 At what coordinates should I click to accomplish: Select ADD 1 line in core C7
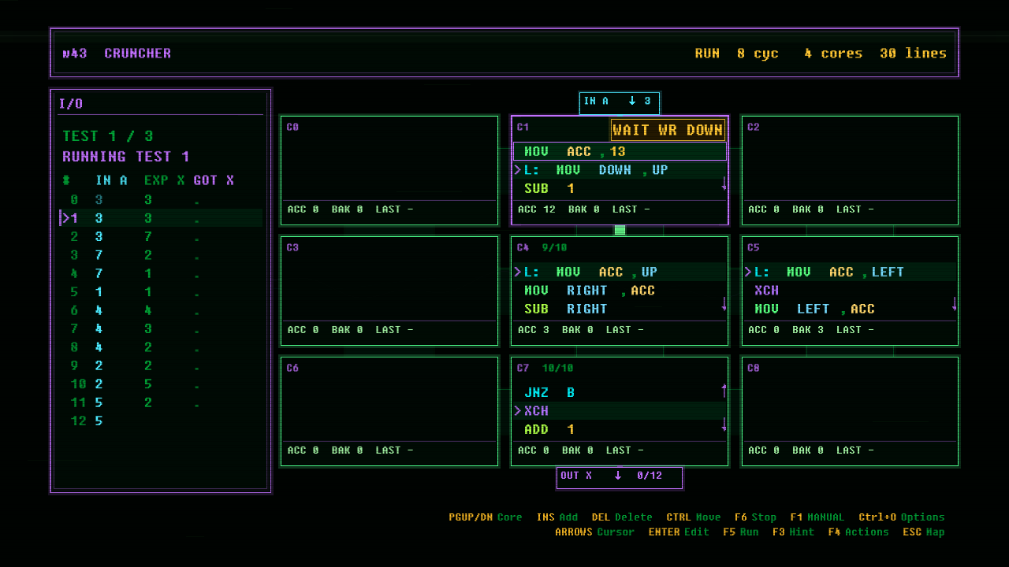point(620,429)
